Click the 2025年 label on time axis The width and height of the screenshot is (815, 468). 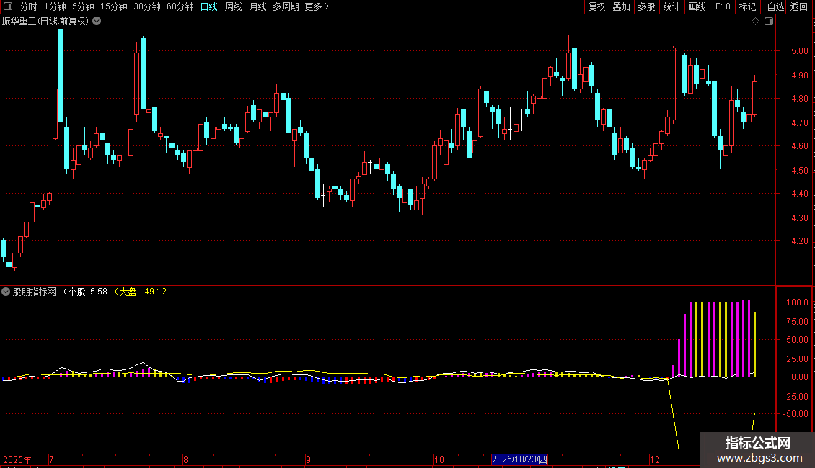17,459
